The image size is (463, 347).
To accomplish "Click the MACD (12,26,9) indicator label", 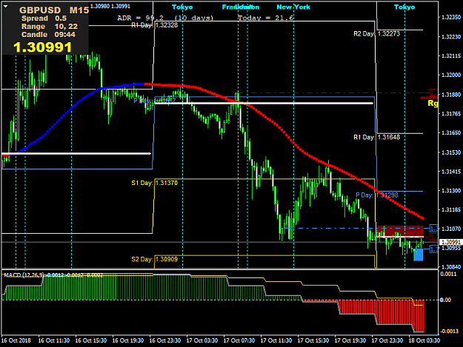I will [53, 275].
